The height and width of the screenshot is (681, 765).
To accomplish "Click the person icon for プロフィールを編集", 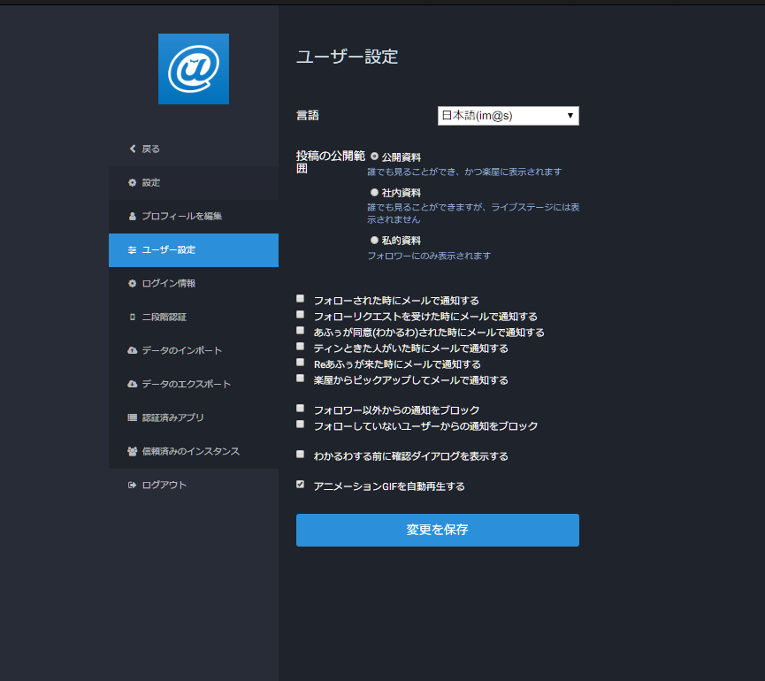I will (132, 216).
